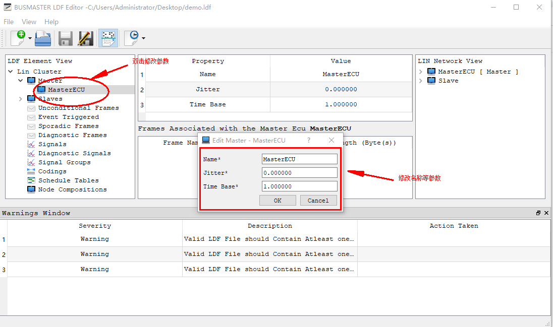Select Signals tree item
Screen dimensions: 553x327
52,145
